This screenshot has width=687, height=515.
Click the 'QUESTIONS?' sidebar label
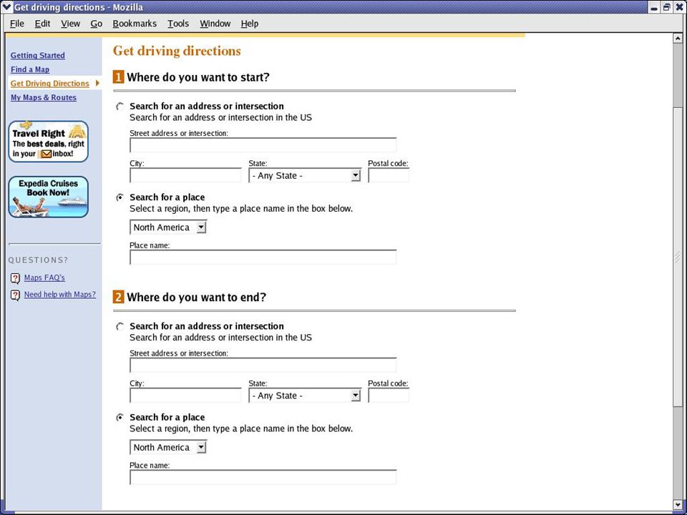38,260
